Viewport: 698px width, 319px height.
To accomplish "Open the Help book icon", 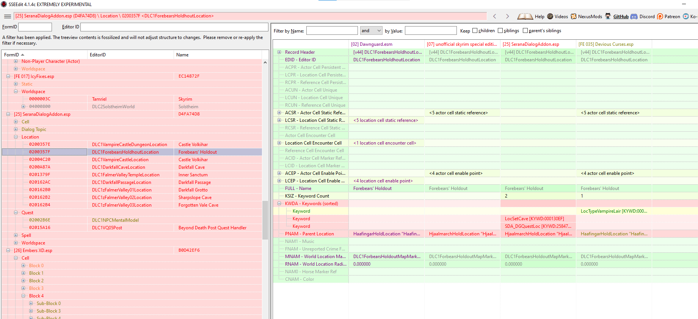I will [x=525, y=16].
